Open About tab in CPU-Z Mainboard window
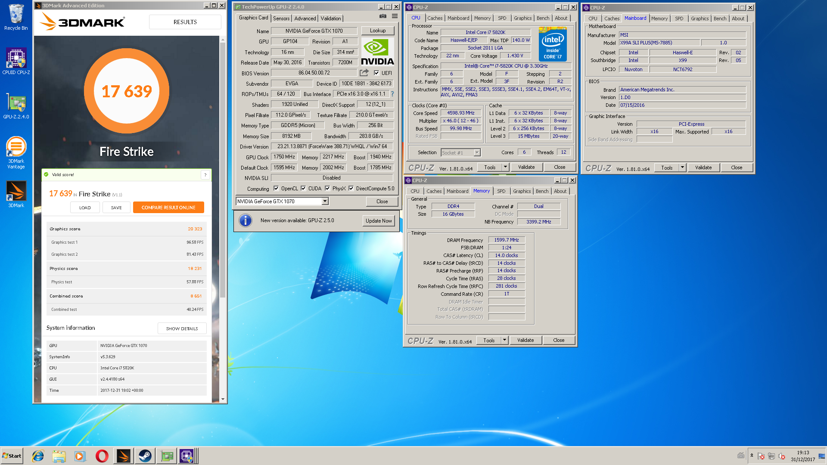This screenshot has height=465, width=827. 738,19
